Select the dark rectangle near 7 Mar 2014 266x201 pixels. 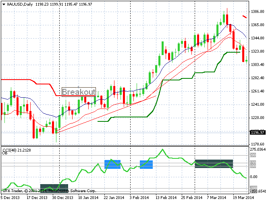214,164
